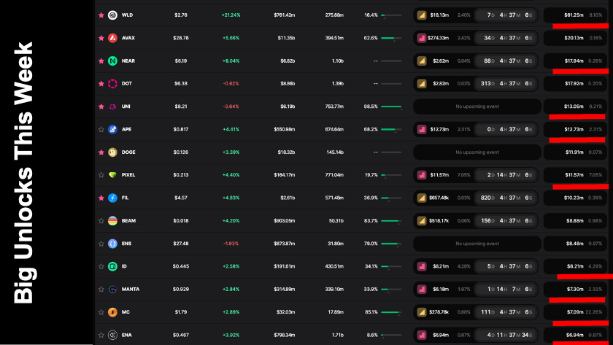Viewport: 613px width, 345px height.
Task: Click the UNI coin logo
Action: (112, 106)
